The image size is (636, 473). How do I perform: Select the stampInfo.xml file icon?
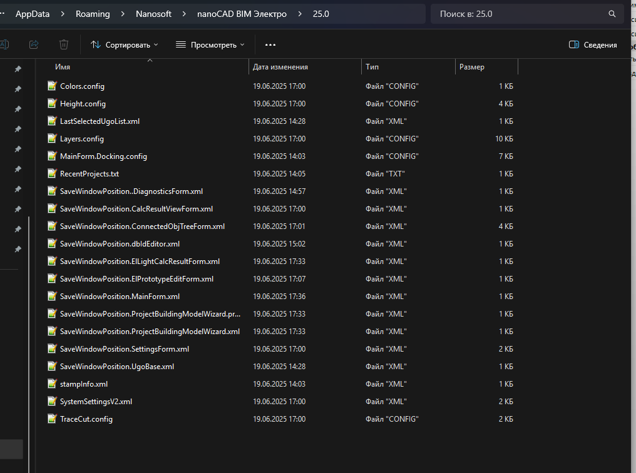click(x=52, y=383)
